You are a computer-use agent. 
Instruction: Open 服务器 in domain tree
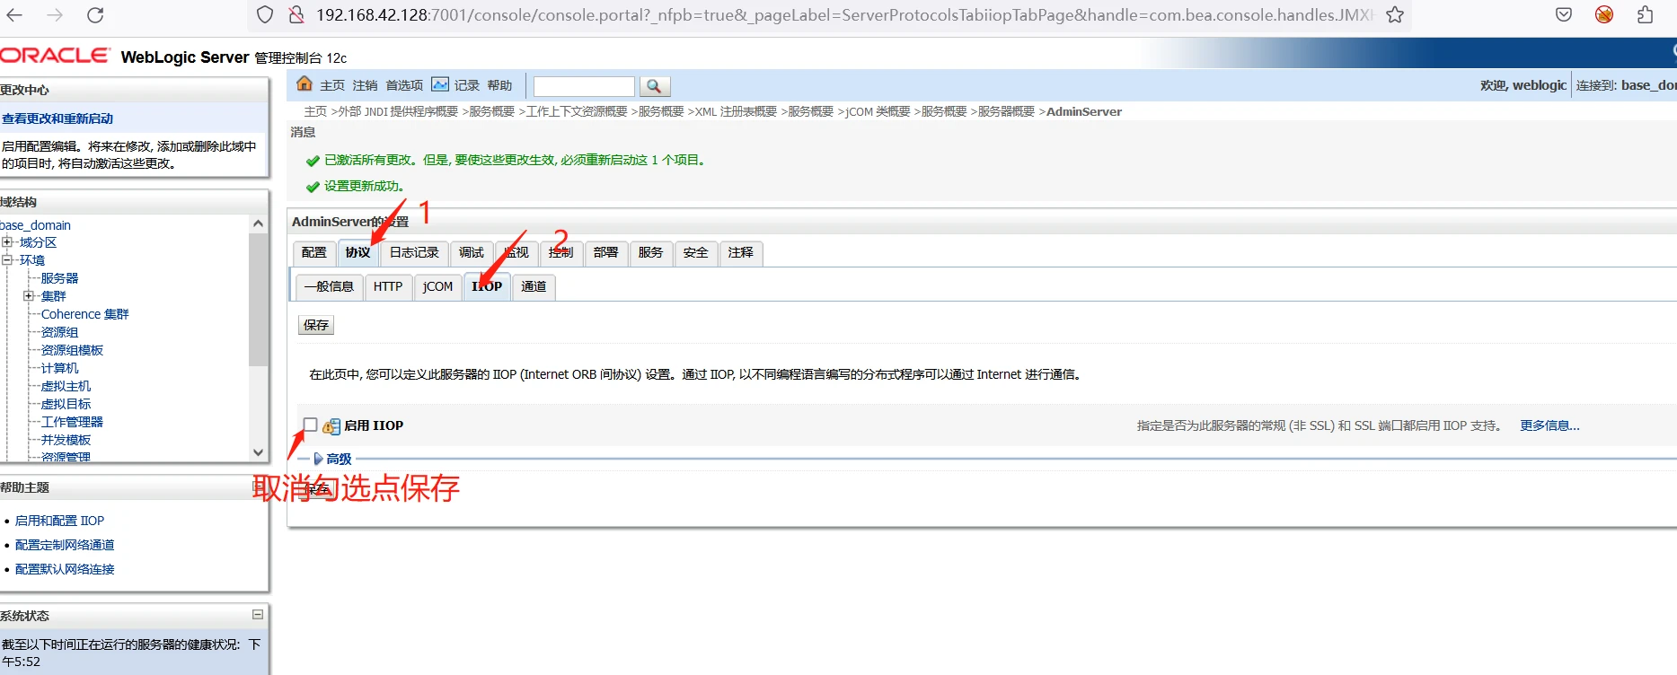tap(59, 278)
